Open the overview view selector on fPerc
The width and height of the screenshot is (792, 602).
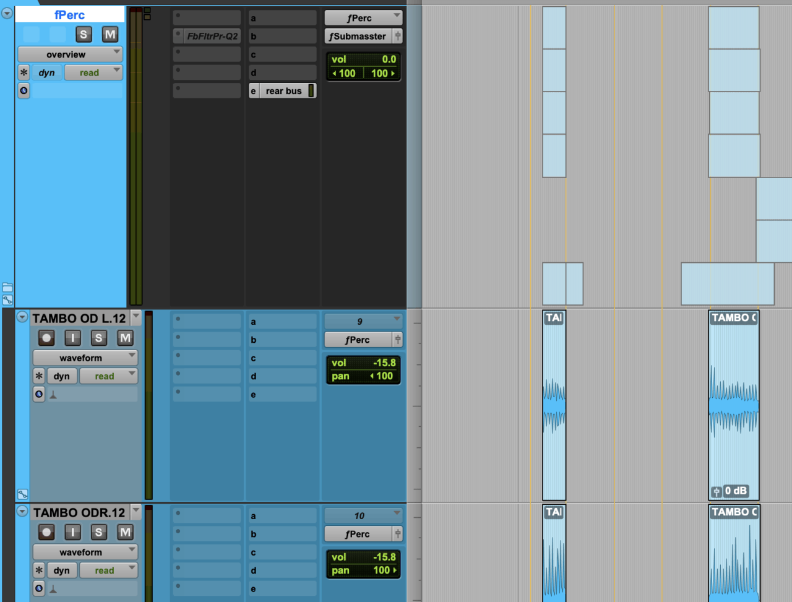[69, 54]
